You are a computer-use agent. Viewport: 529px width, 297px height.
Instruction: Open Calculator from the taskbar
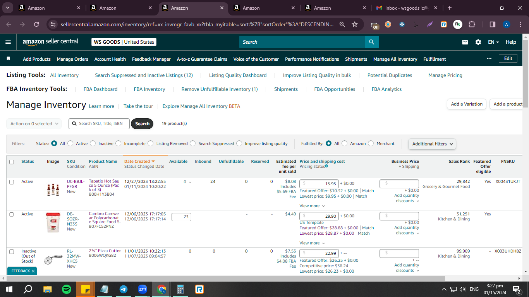tap(180, 289)
